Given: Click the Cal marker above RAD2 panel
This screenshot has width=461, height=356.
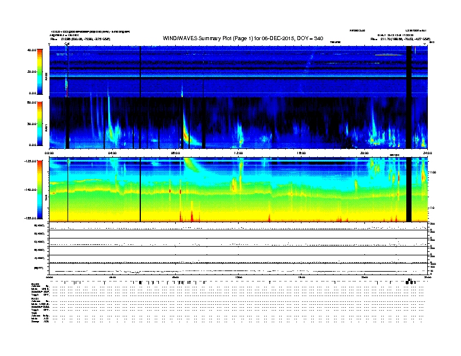Looking at the screenshot, I should point(67,44).
